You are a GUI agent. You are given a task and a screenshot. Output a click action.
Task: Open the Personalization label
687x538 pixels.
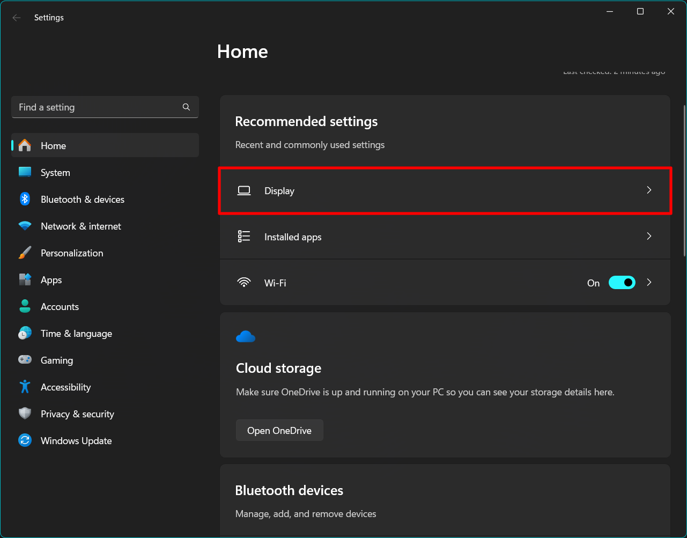pyautogui.click(x=72, y=253)
